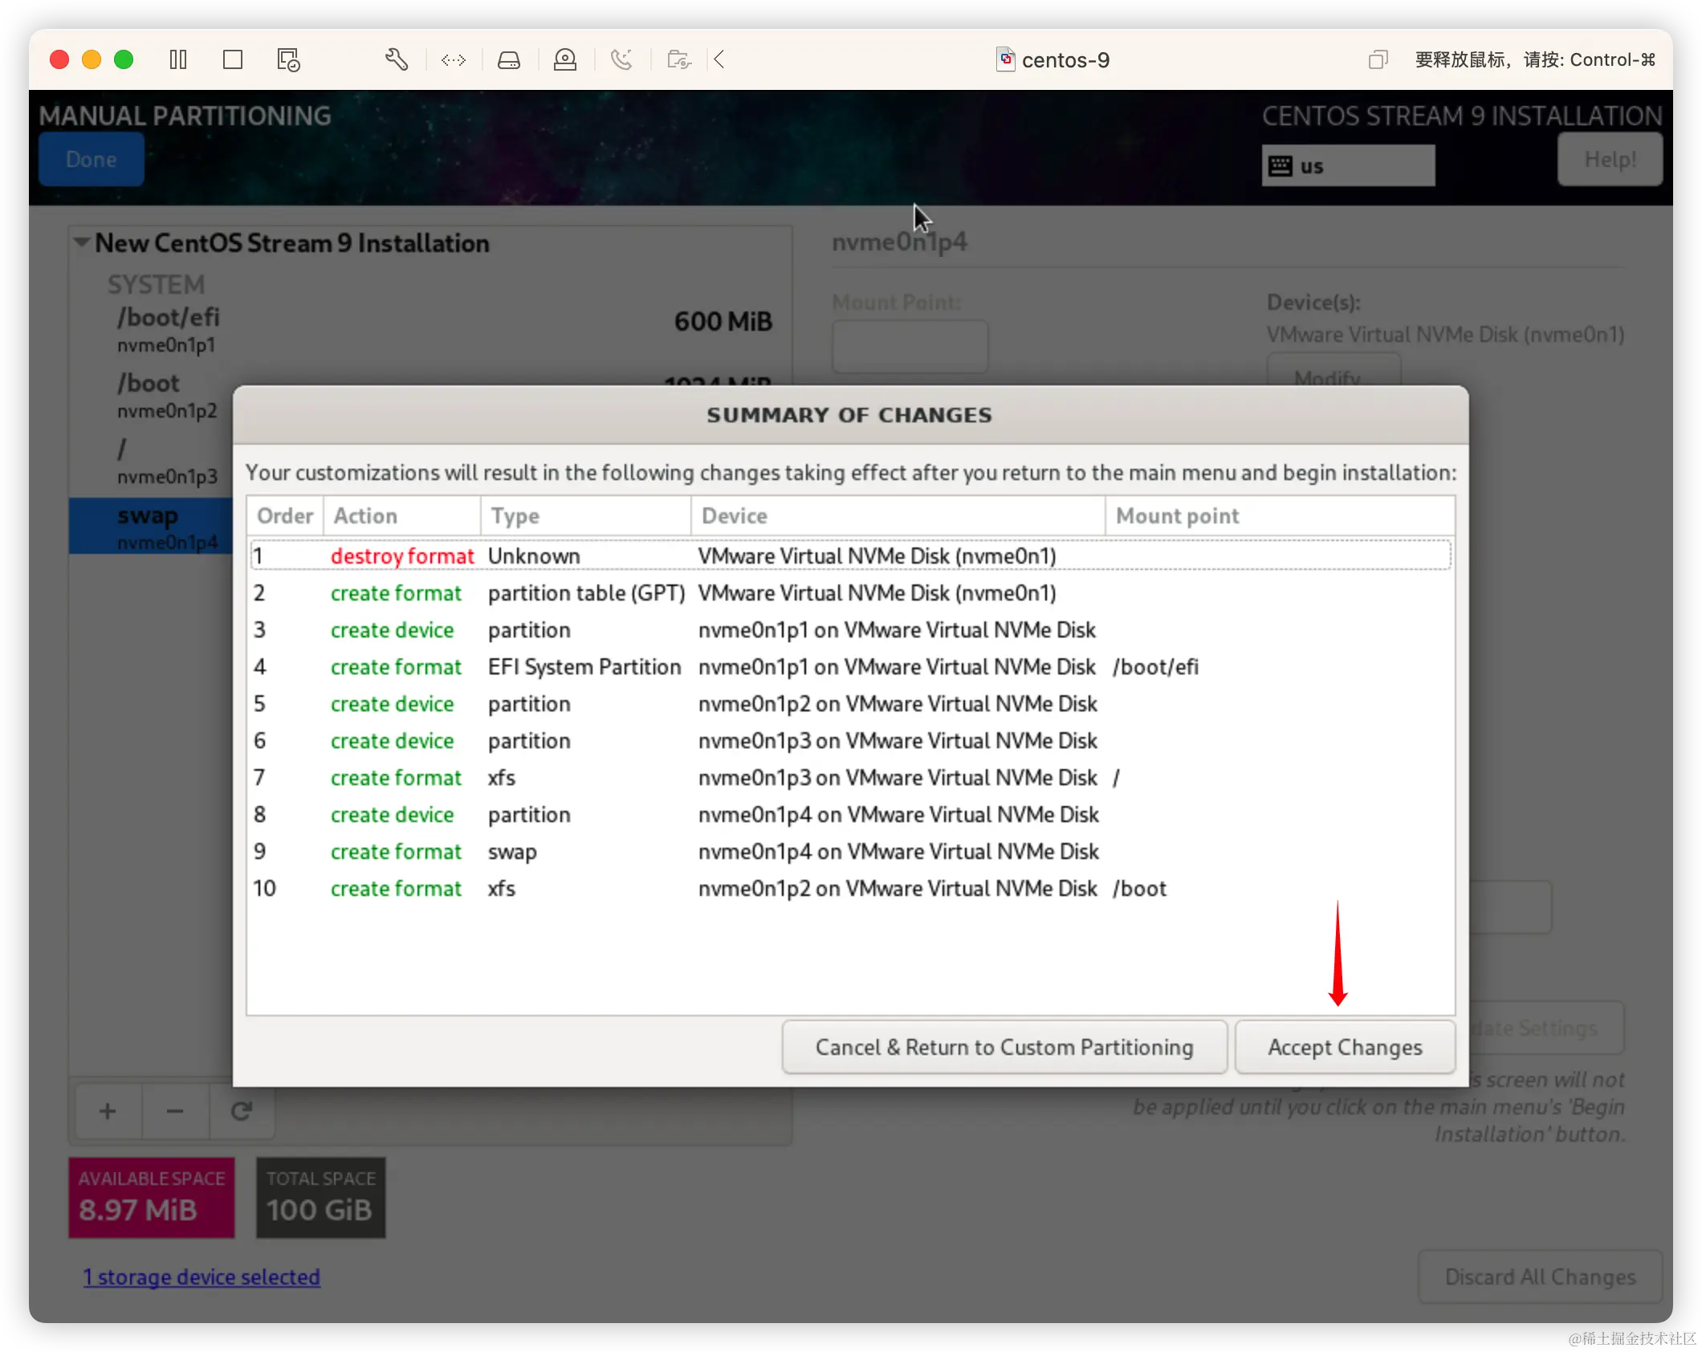Enter full screen with arrows icon

coord(454,59)
